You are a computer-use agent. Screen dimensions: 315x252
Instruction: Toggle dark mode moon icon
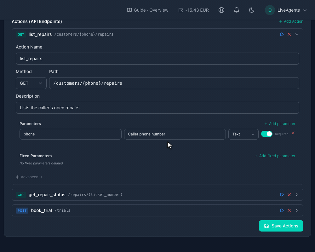tap(251, 10)
